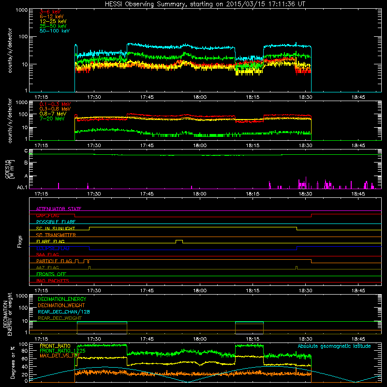Select the 3-6 keV legend label
The width and height of the screenshot is (387, 387).
point(50,12)
